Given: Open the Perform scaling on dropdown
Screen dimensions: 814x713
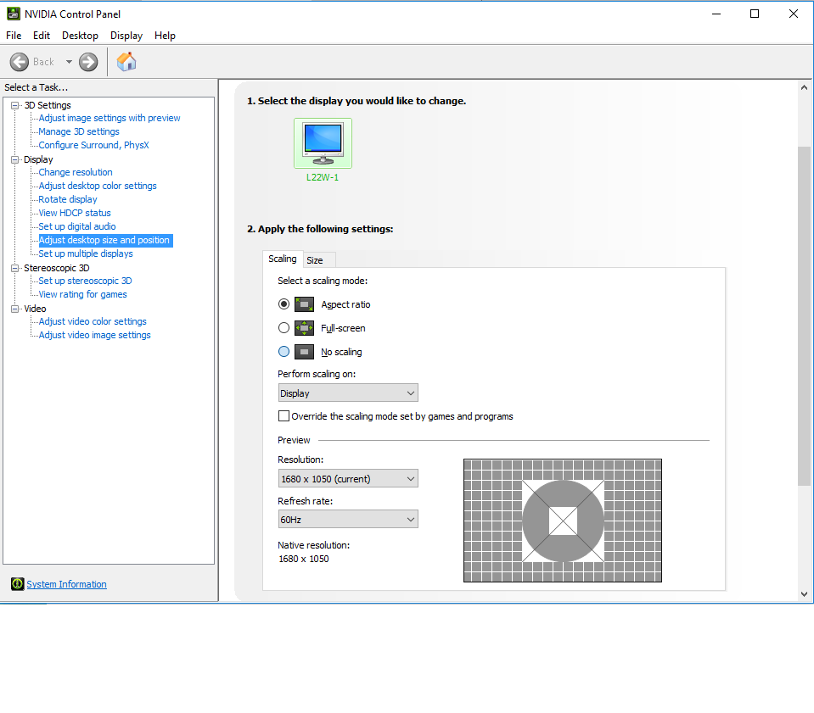Looking at the screenshot, I should pyautogui.click(x=348, y=393).
